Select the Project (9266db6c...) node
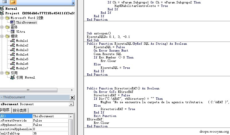Viewport: 230px width, 135px height. (x=40, y=13)
